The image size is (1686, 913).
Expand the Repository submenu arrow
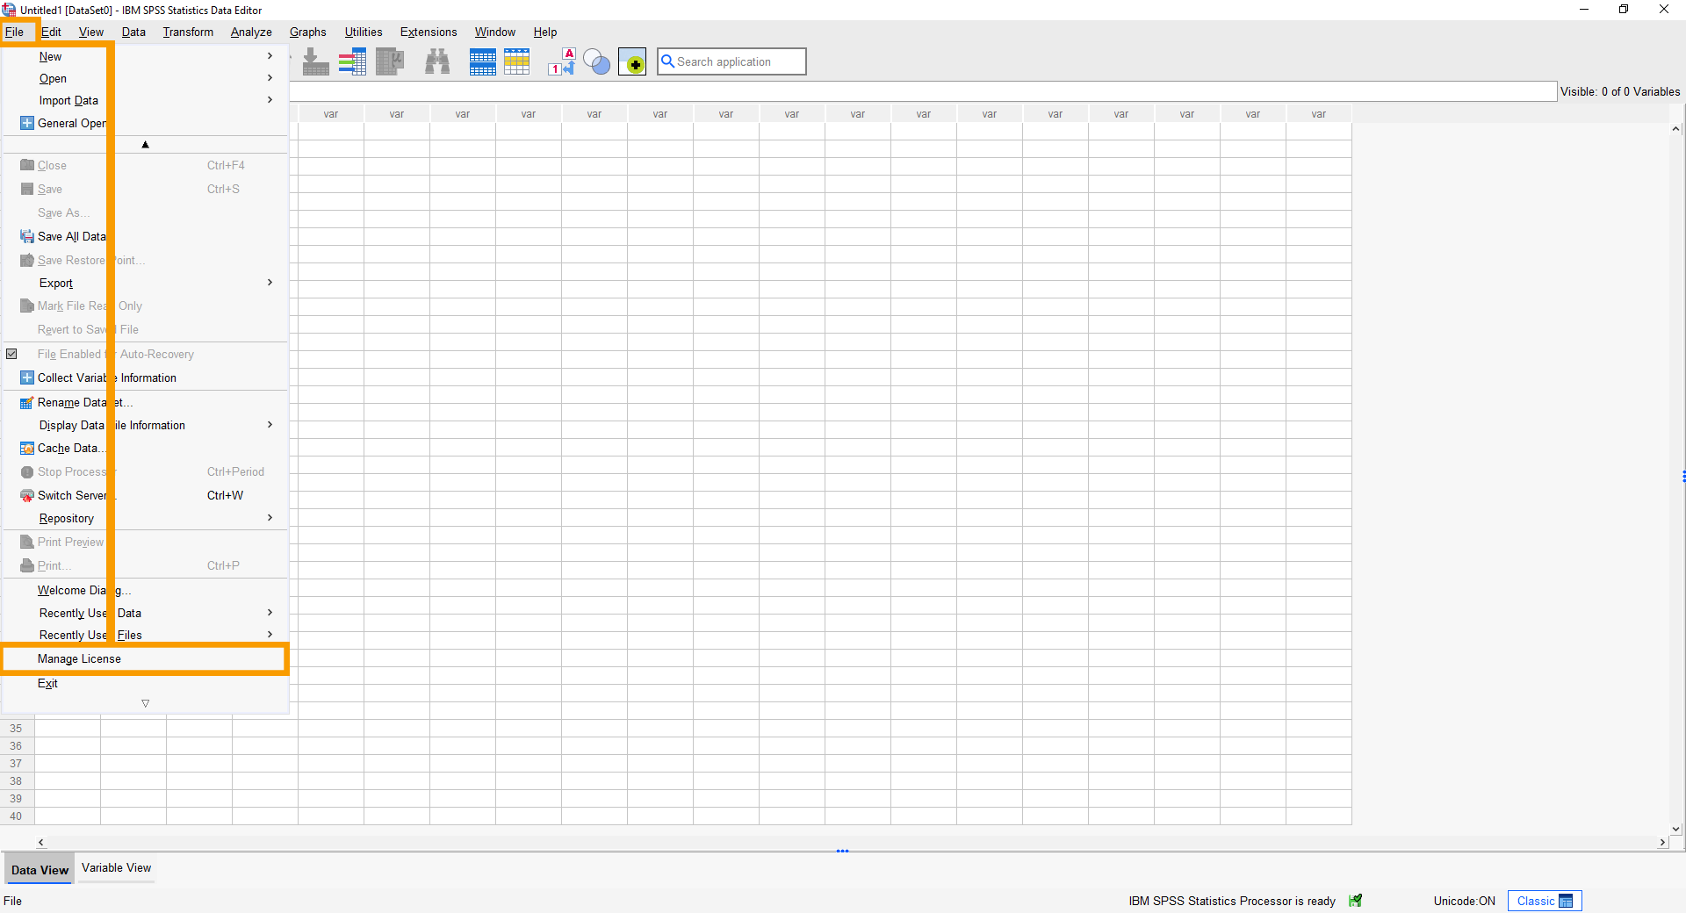point(270,518)
